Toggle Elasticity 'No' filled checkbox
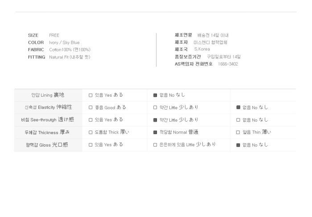 [238, 107]
